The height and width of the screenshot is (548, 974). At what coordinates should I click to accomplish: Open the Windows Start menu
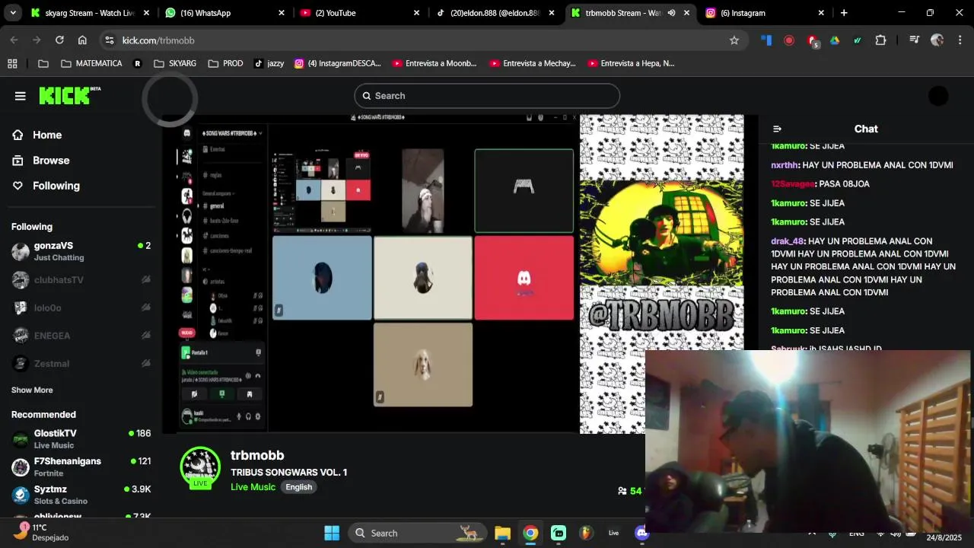[x=332, y=533]
